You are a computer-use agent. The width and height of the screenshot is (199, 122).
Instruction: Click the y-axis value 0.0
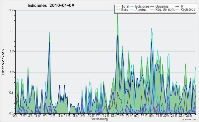click(x=11, y=113)
